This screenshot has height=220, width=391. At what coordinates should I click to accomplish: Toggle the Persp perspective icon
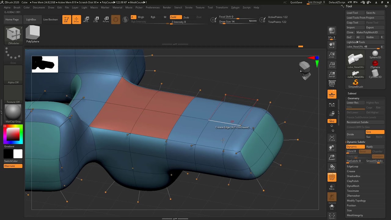click(x=332, y=84)
